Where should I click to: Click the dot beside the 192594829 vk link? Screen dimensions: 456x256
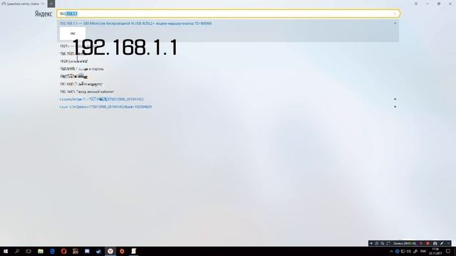coord(395,107)
